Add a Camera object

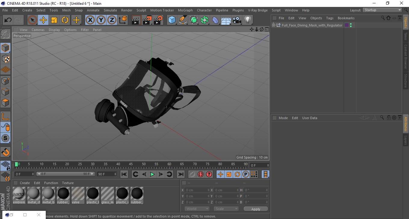(237, 20)
